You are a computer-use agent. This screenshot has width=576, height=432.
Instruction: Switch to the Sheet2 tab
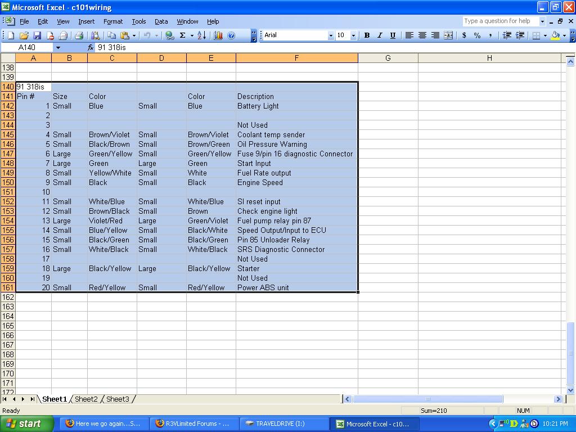[x=86, y=399]
